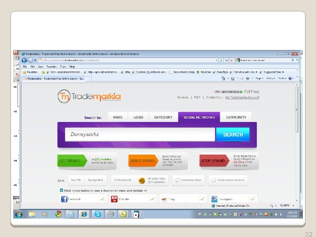
Task: Open the Help menu
Action: 72,67
